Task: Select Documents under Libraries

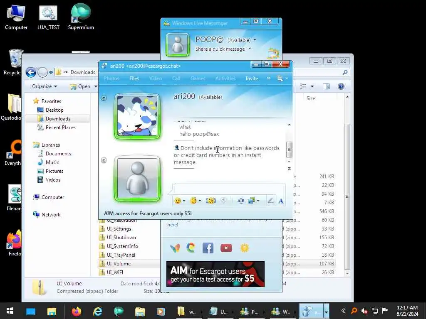Action: point(58,154)
